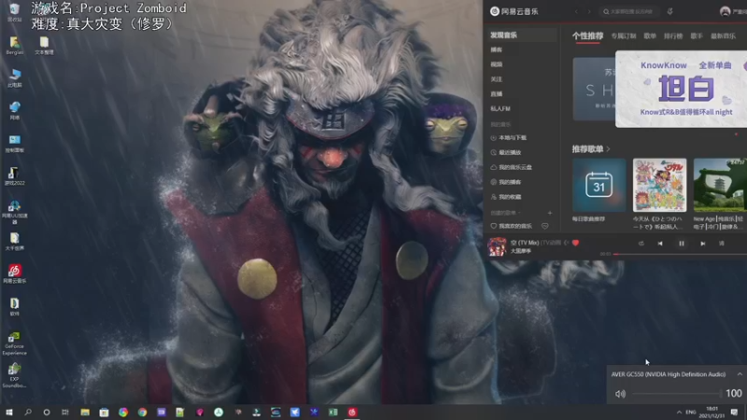Open 私人FM in NetEase sidebar
This screenshot has width=747, height=420.
500,108
